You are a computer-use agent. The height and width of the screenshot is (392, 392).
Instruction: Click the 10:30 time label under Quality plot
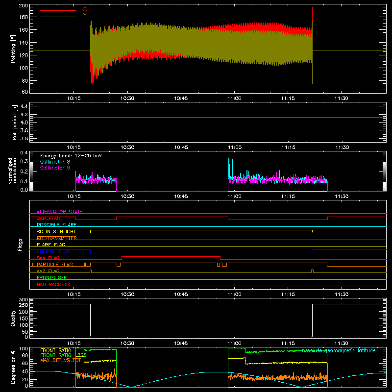coord(127,343)
